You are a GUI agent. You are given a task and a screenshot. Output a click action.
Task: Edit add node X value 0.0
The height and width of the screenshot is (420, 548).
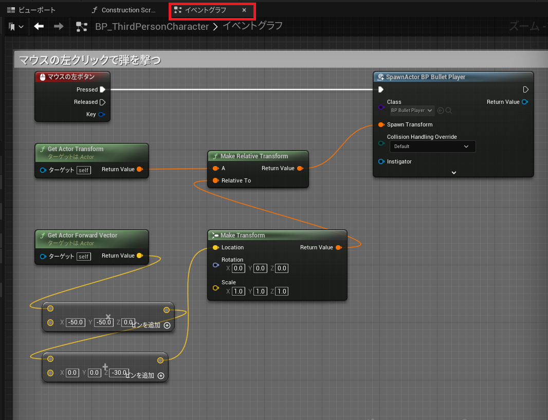click(x=72, y=373)
